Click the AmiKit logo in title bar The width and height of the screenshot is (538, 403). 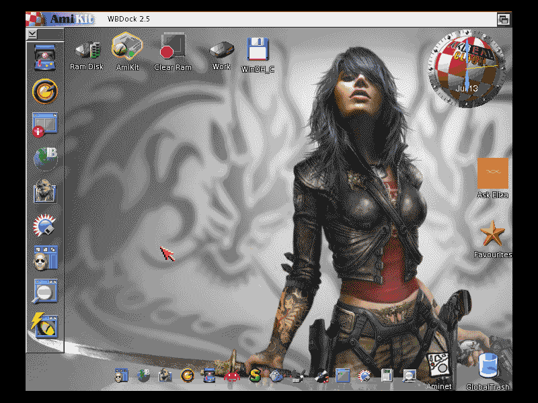61,19
